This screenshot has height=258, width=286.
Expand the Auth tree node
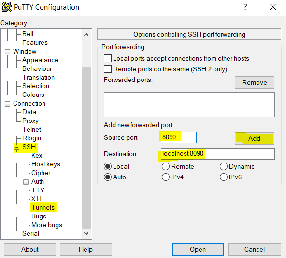tap(26, 182)
